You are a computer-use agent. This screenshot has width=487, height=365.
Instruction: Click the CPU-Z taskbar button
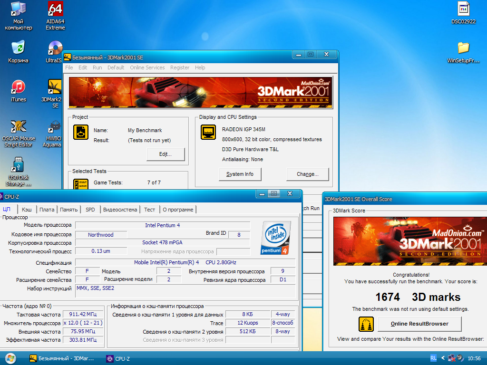[118, 358]
